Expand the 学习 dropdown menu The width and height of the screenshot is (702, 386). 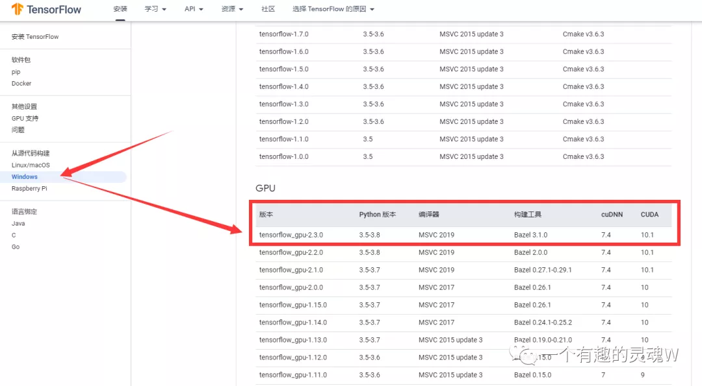[x=155, y=9]
